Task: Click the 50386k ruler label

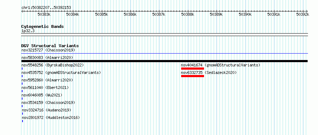Action: tap(130, 14)
